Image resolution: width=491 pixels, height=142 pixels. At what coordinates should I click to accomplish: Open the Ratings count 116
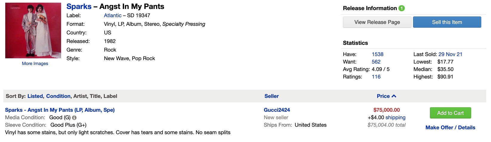point(376,77)
